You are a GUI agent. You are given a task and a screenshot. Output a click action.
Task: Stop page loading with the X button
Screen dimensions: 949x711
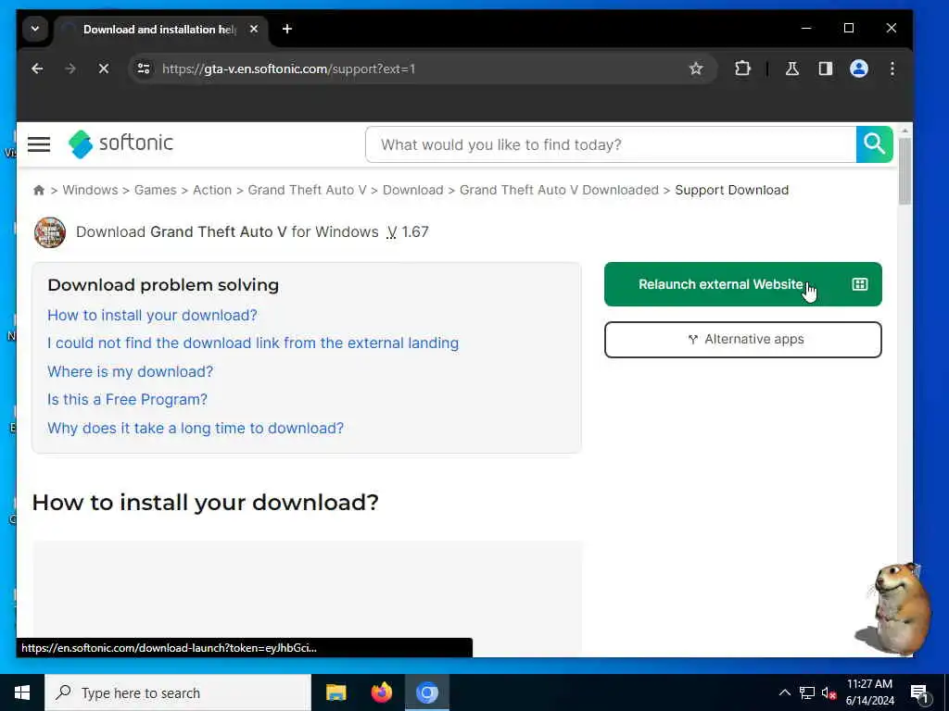point(104,69)
